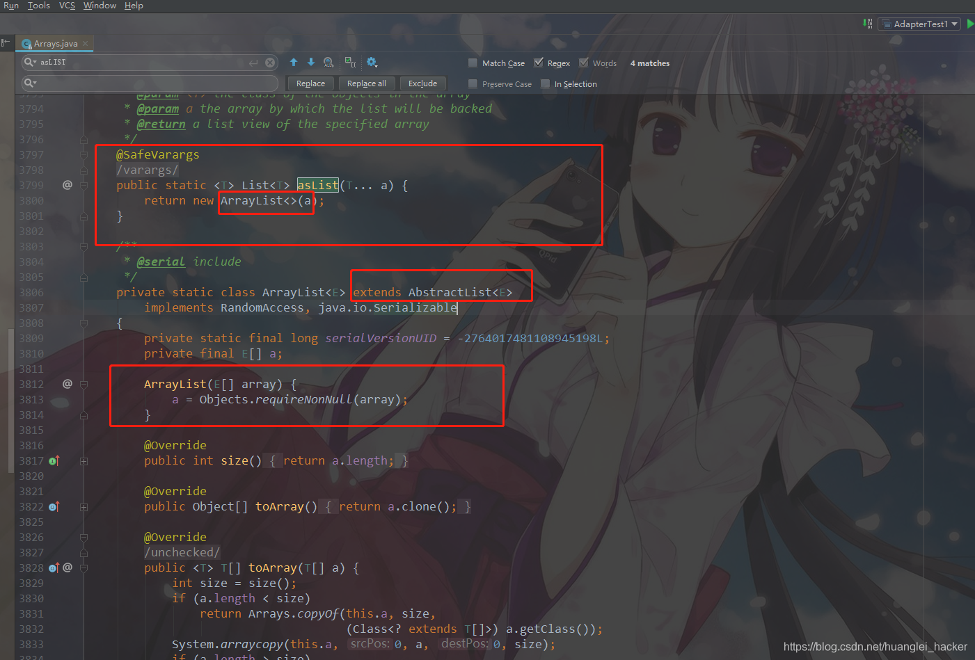Click the select all occurrences icon
The image size is (975, 660).
pyautogui.click(x=351, y=63)
